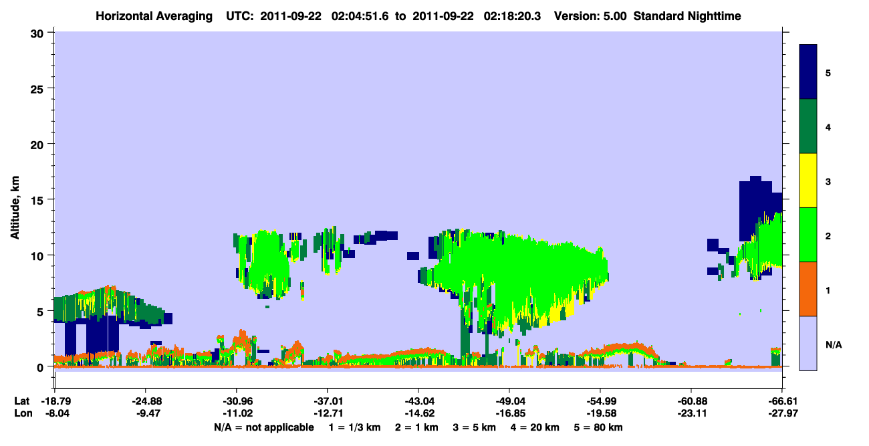Click the longitude value '-9.47'
The height and width of the screenshot is (446, 869).
click(145, 413)
